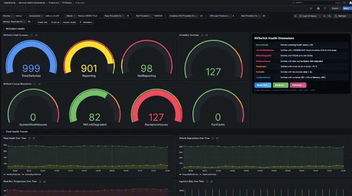The height and width of the screenshot is (196, 352).
Task: Open NVSwitch Fleet Summary panel link icon
Action: click(36, 35)
